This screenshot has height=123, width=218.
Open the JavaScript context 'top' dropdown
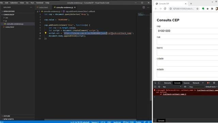tap(172, 87)
